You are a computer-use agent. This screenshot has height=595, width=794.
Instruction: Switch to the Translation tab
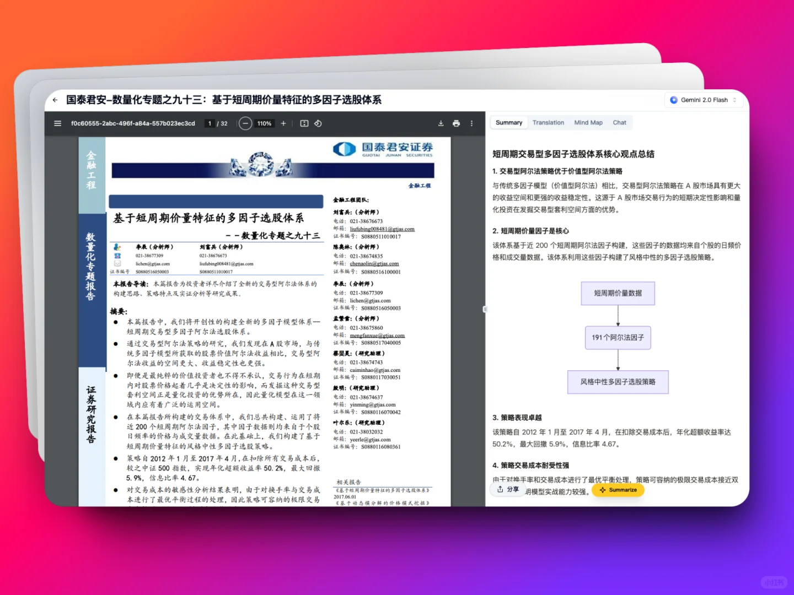548,122
